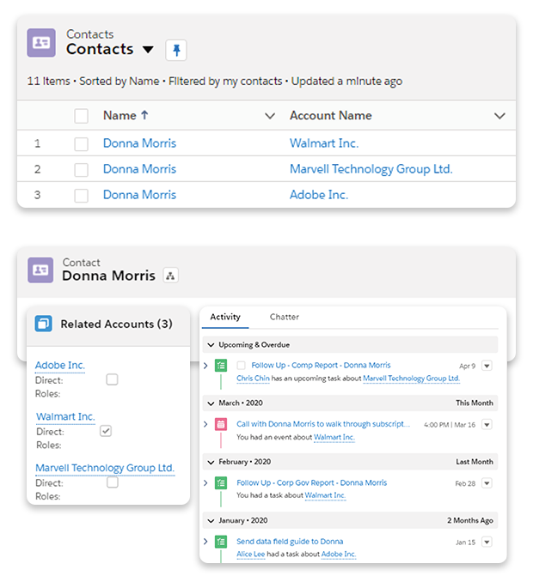Open hierarchy icon next to Donna Morris
Viewport: 533px width, 582px height.
pos(170,276)
